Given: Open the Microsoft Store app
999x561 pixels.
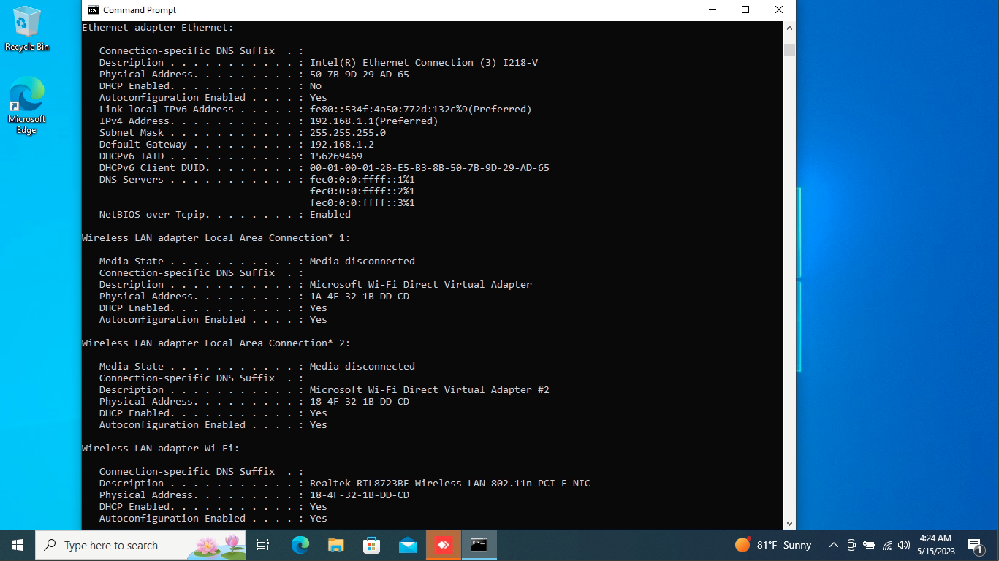Looking at the screenshot, I should tap(371, 544).
